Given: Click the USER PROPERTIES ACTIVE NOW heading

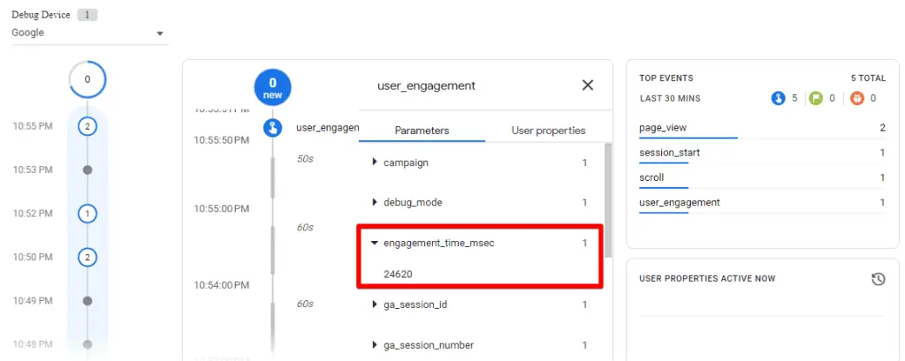Looking at the screenshot, I should [x=707, y=279].
